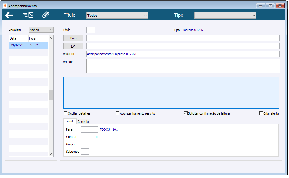The width and height of the screenshot is (289, 178).
Task: Click the back arrow icon
Action: pos(9,15)
